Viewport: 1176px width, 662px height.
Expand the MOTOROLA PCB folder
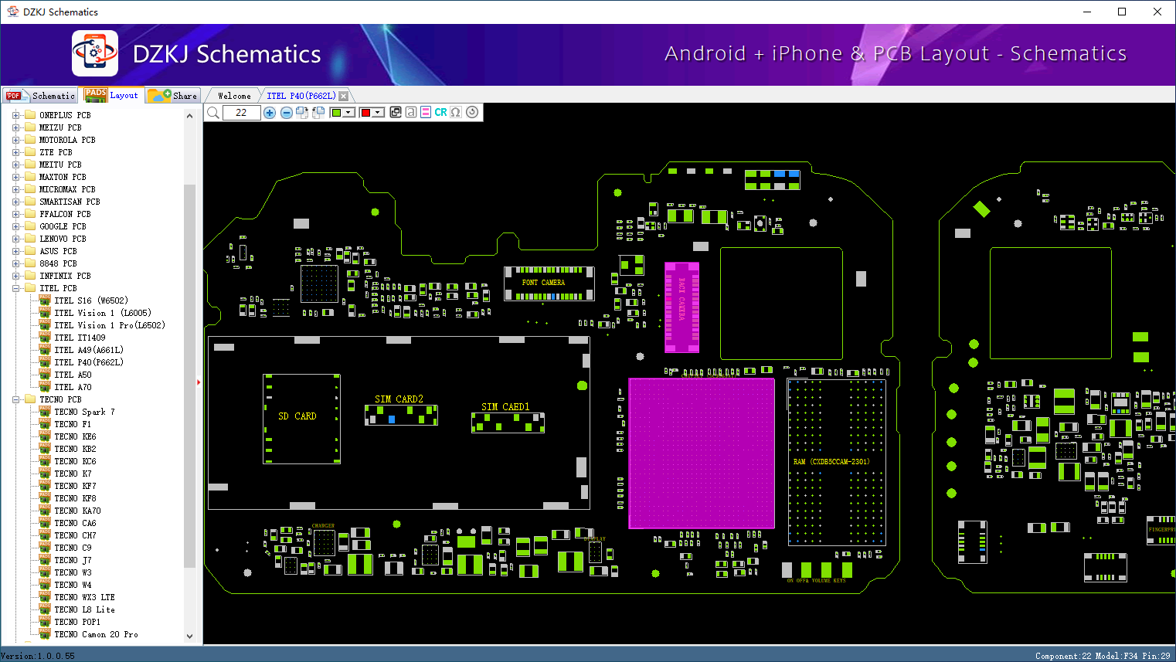[x=15, y=140]
